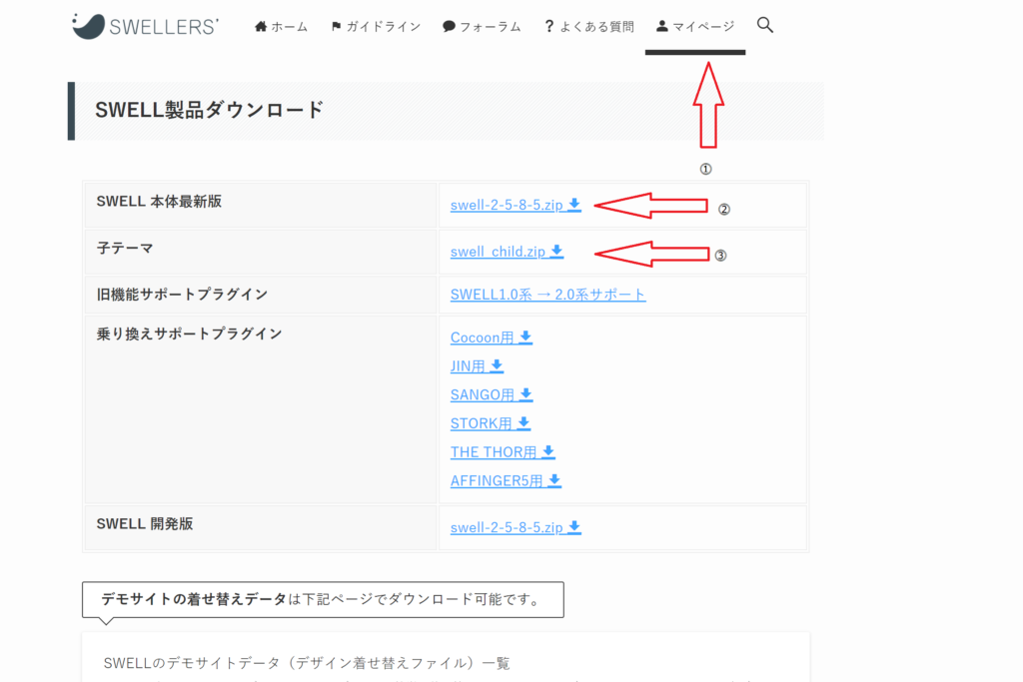The height and width of the screenshot is (682, 1023).
Task: Click the download icon beside SANGO用
Action: (525, 394)
